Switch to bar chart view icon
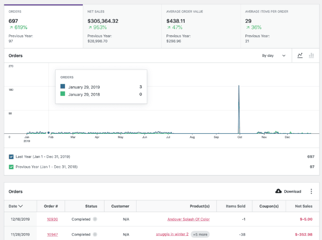The height and width of the screenshot is (240, 322). pyautogui.click(x=311, y=55)
